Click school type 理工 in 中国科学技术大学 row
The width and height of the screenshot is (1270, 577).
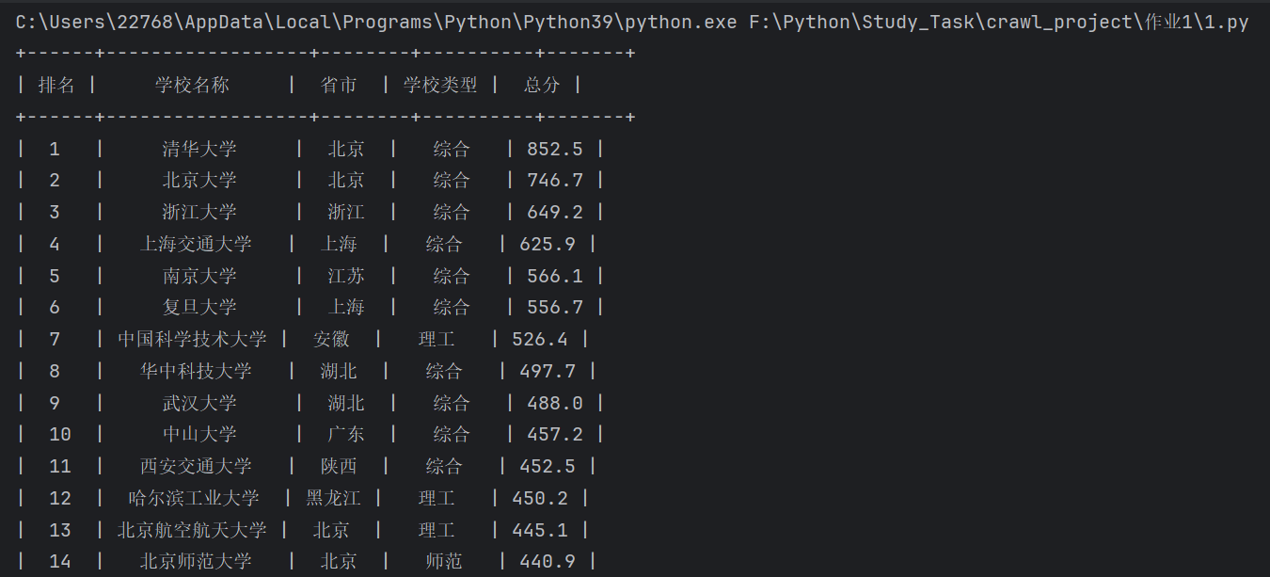point(437,339)
